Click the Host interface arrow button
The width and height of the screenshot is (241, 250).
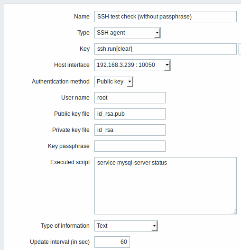[167, 65]
